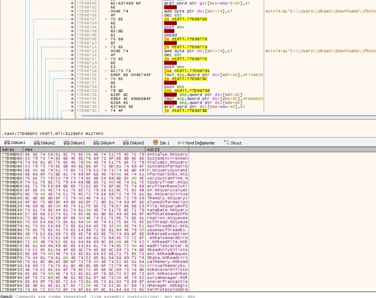Select dump row at address 77D98EA0

point(95,238)
